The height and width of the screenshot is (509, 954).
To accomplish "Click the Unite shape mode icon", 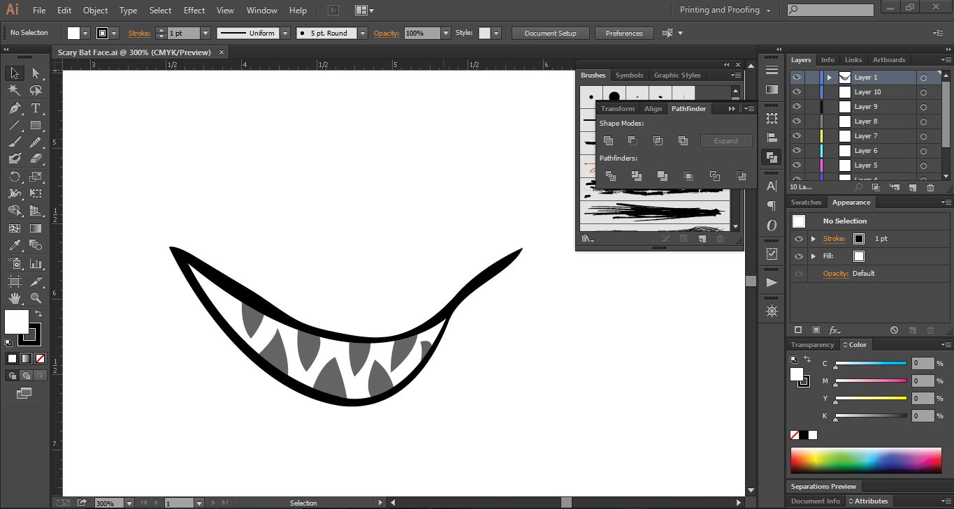I will 608,141.
